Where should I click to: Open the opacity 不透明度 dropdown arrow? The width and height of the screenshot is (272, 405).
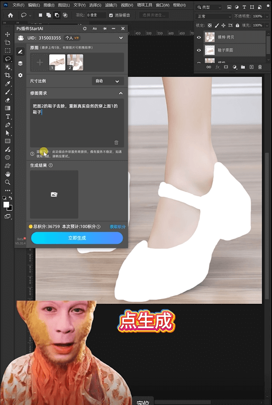[266, 16]
